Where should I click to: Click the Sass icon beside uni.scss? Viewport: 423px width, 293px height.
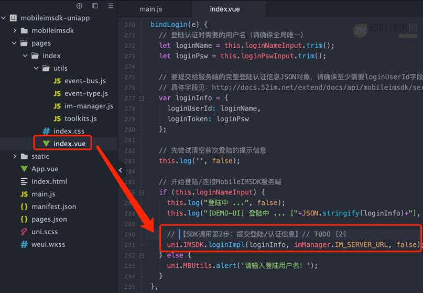(24, 232)
